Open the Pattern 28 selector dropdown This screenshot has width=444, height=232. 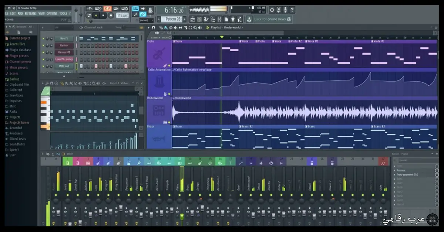click(x=171, y=18)
